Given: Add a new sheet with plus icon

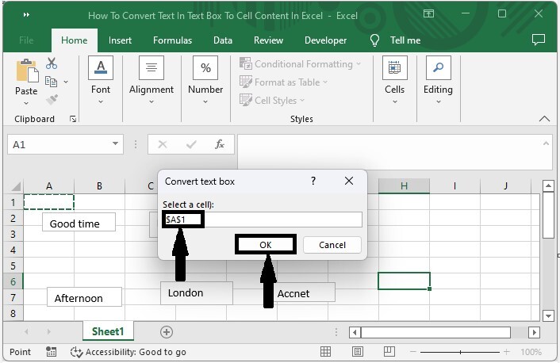Looking at the screenshot, I should click(x=166, y=331).
